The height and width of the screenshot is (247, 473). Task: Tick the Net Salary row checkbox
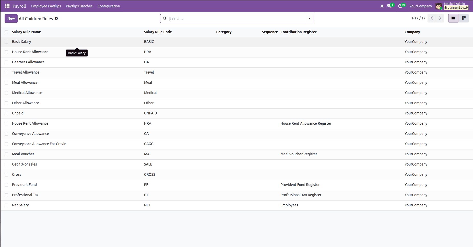(x=6, y=205)
